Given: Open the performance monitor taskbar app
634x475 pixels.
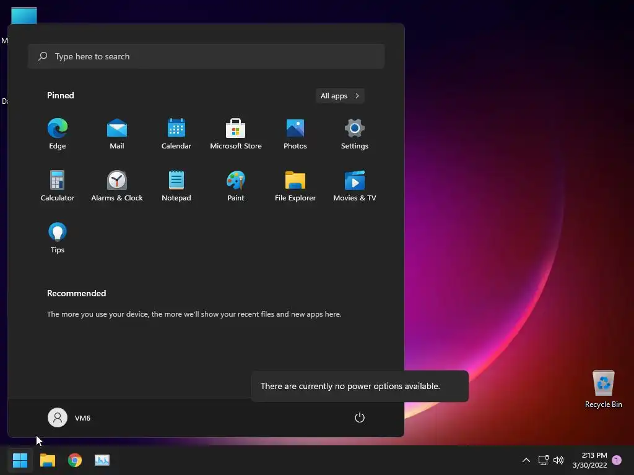Looking at the screenshot, I should [x=102, y=460].
